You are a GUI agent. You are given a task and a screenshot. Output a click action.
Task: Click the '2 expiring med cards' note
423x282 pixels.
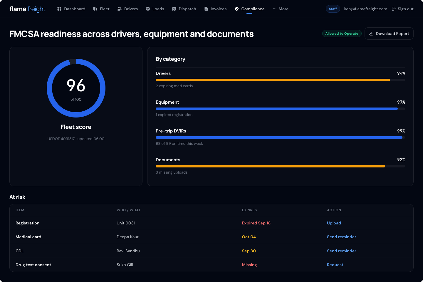coord(174,86)
